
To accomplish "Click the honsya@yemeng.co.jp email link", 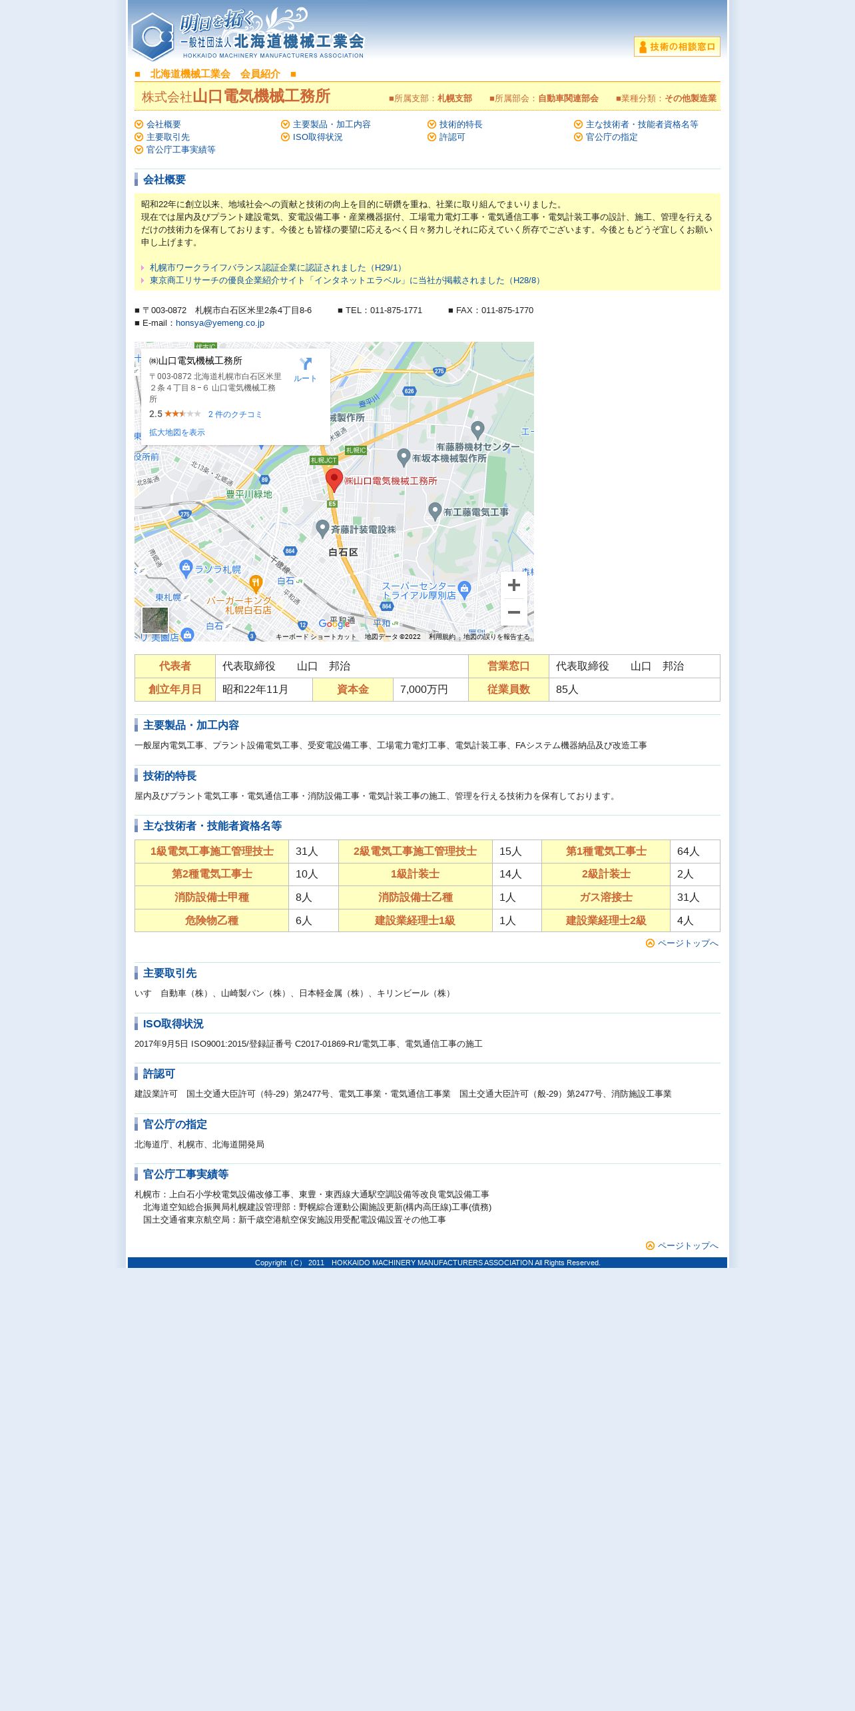I will click(x=220, y=323).
